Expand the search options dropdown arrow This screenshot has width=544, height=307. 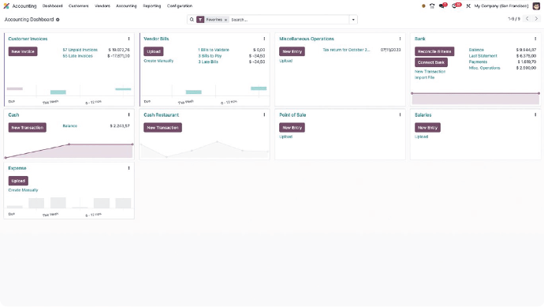pos(353,20)
